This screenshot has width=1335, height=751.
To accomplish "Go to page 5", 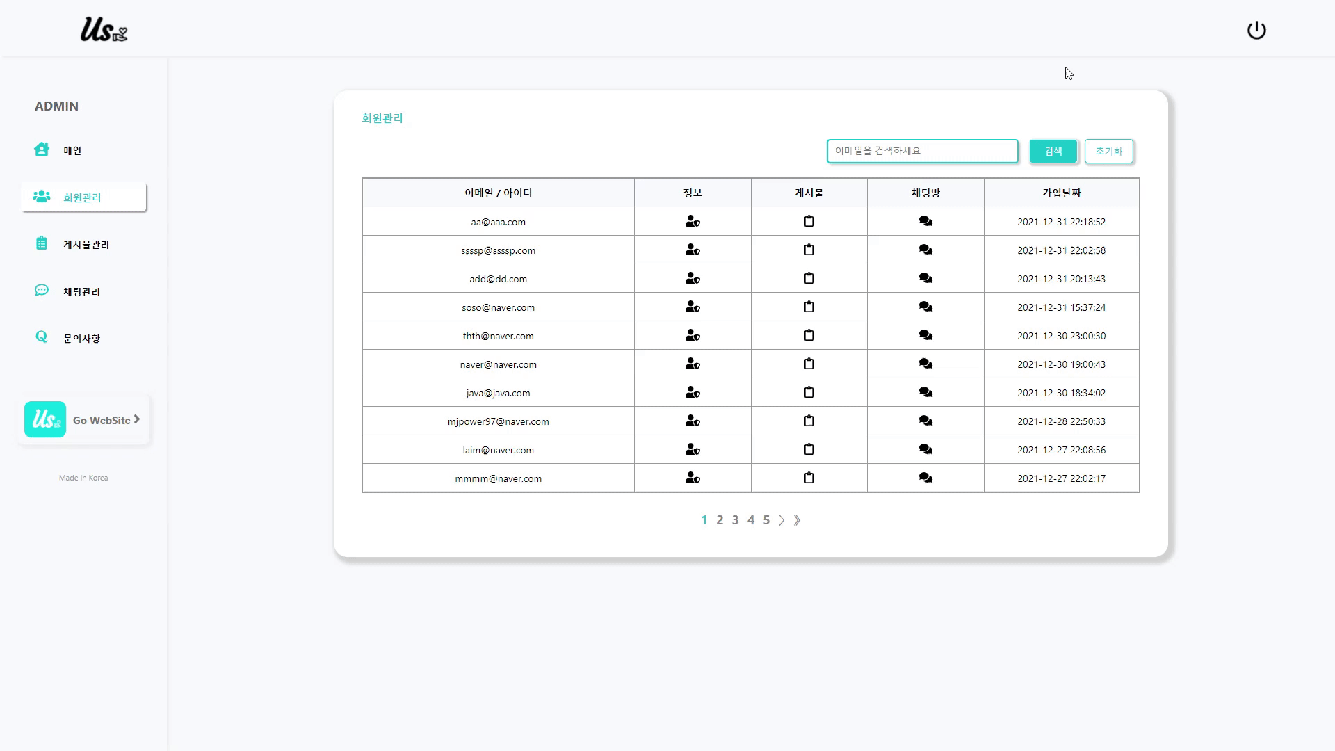I will tap(766, 520).
